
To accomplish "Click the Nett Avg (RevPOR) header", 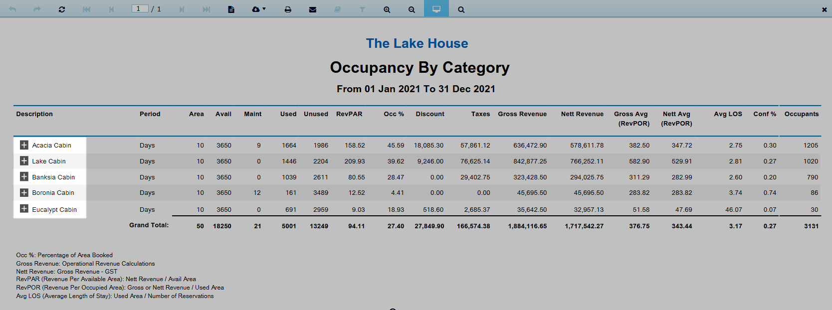I will click(676, 119).
